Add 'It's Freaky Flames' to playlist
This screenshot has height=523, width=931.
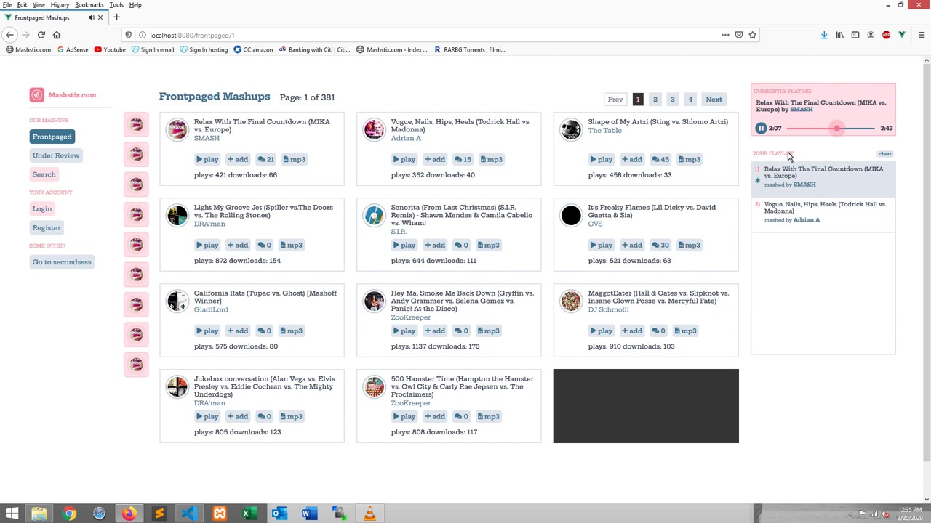(632, 246)
